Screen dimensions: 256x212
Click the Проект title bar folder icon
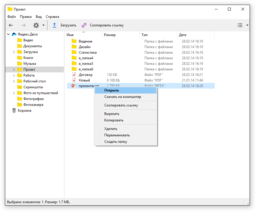(10, 9)
